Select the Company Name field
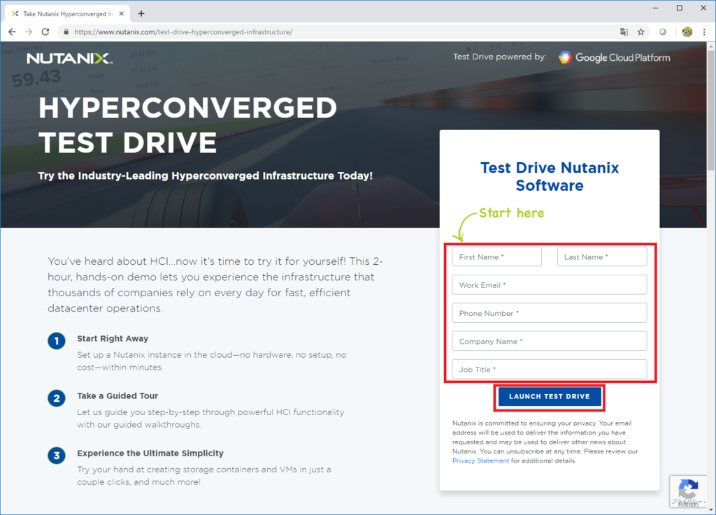716x515 pixels. [x=550, y=341]
